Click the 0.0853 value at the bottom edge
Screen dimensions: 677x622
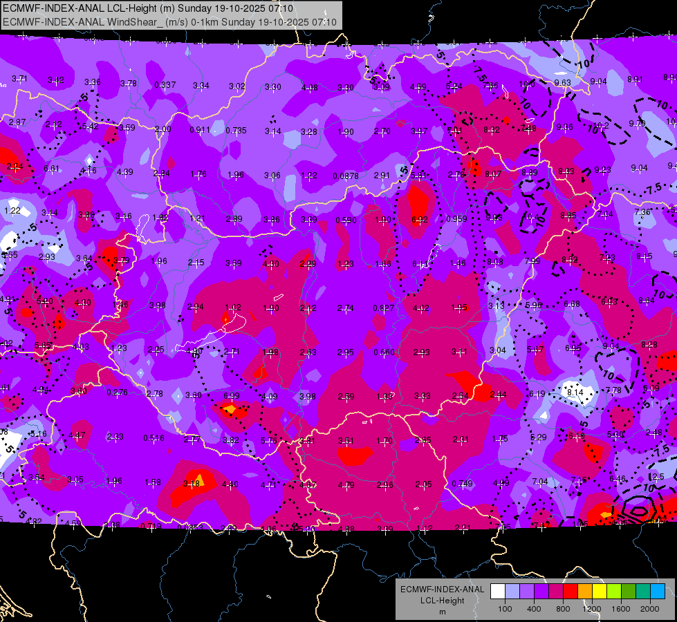[x=189, y=527]
